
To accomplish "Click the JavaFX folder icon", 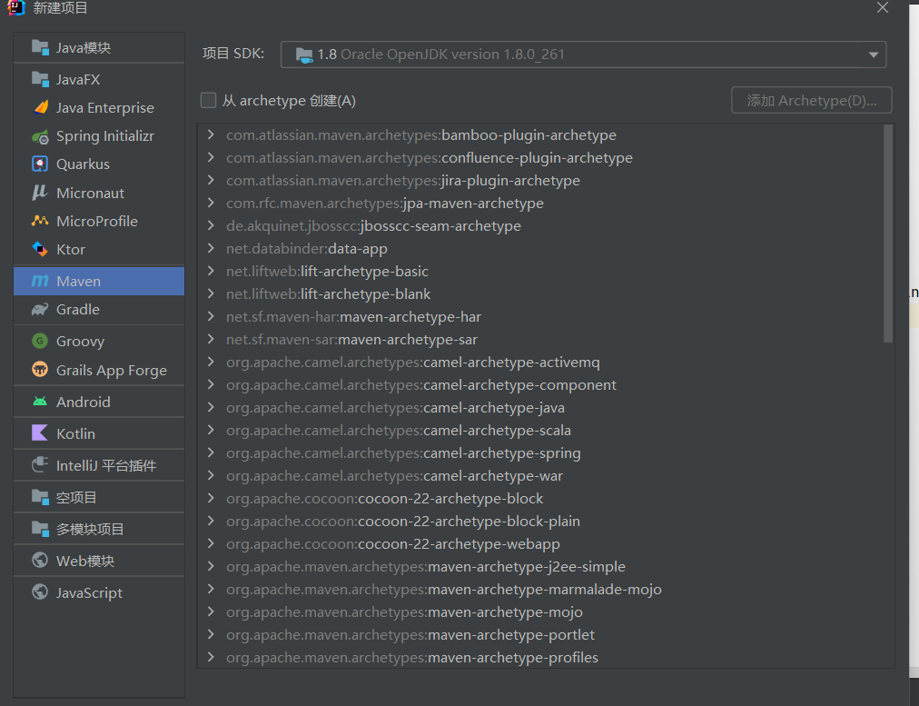I will 40,79.
